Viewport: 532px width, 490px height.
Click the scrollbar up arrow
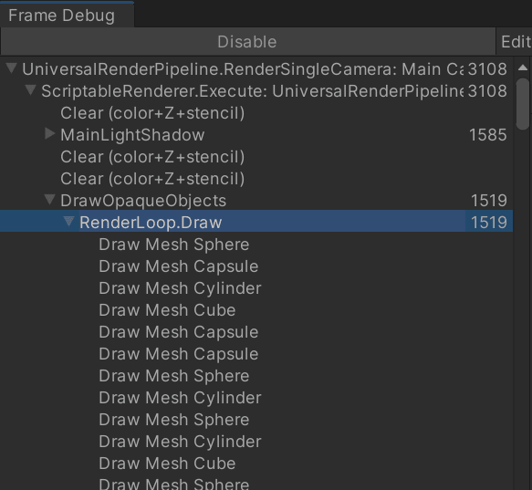tap(523, 68)
